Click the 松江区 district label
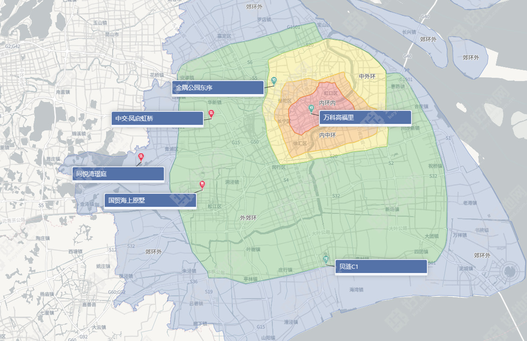Screen dimensions: 527x341 215,206
